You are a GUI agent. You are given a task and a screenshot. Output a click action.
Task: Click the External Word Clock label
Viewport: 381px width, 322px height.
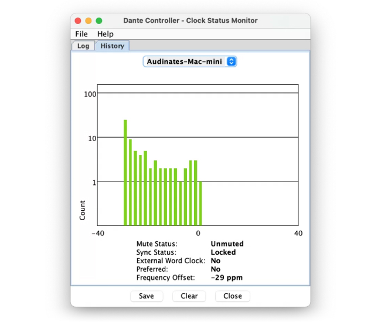[171, 261]
